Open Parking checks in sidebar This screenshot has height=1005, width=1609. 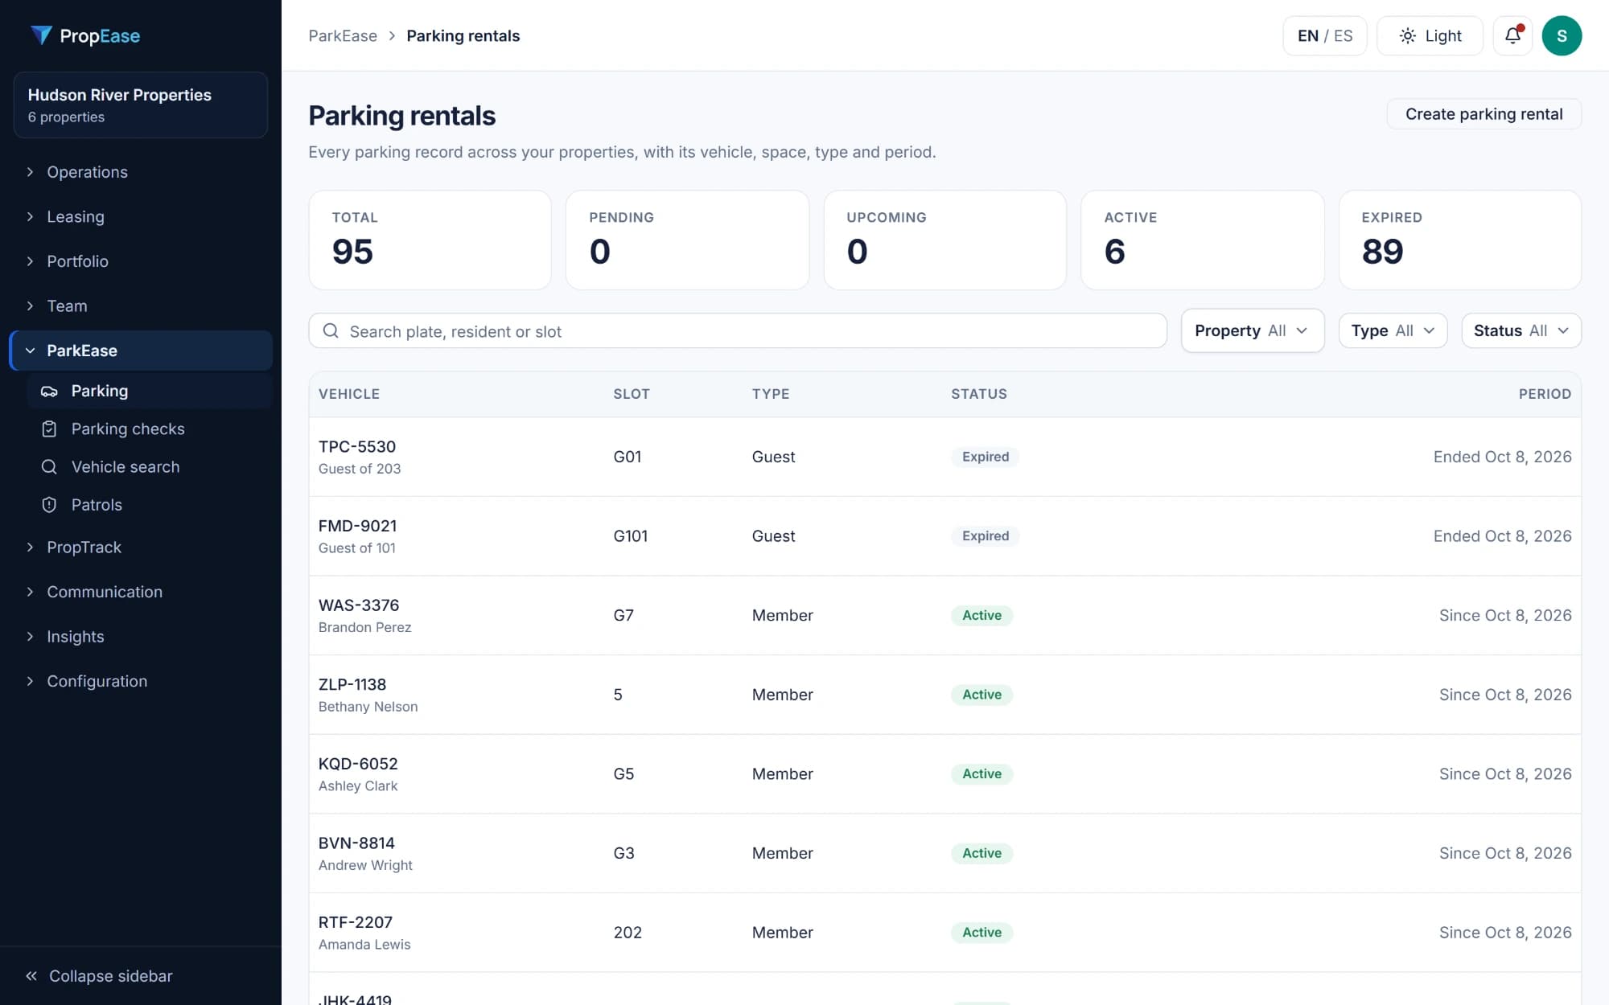[x=150, y=429]
